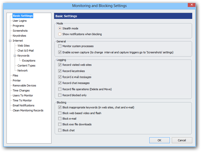
Task: Toggle Record chat messages checkbox
Action: click(x=60, y=83)
